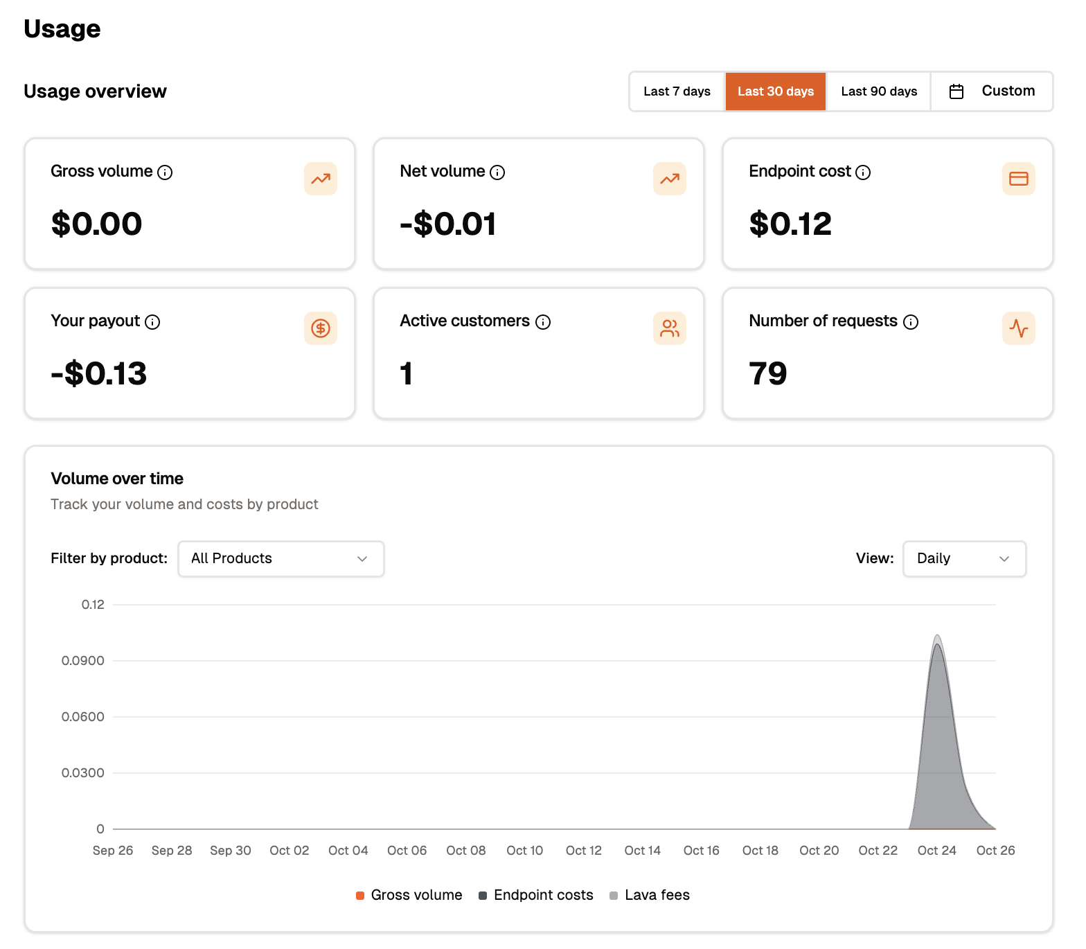
Task: Click the dollar coin icon in Your payout
Action: coord(321,328)
